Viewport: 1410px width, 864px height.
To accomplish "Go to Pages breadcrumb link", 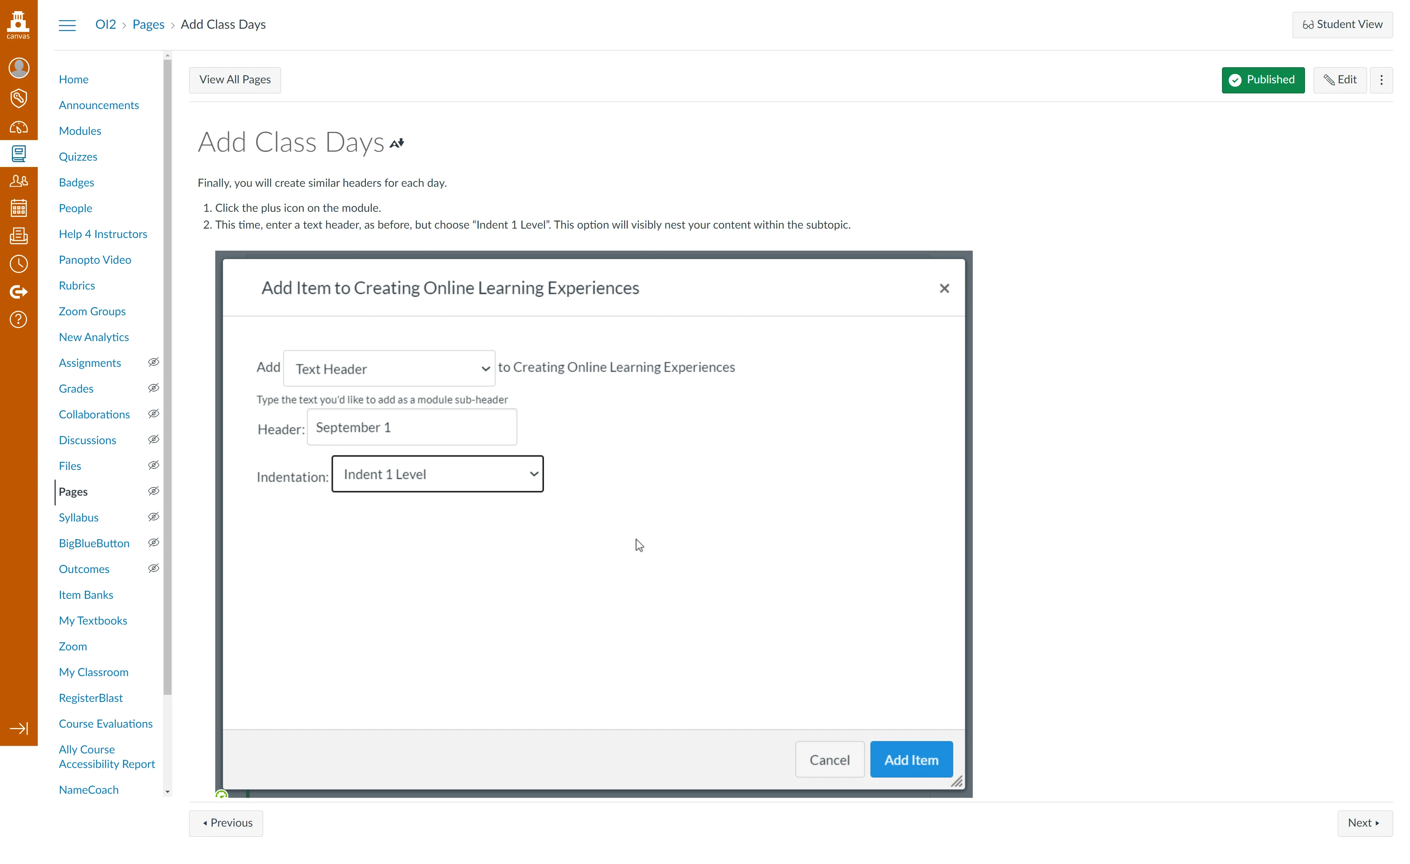I will tap(148, 25).
